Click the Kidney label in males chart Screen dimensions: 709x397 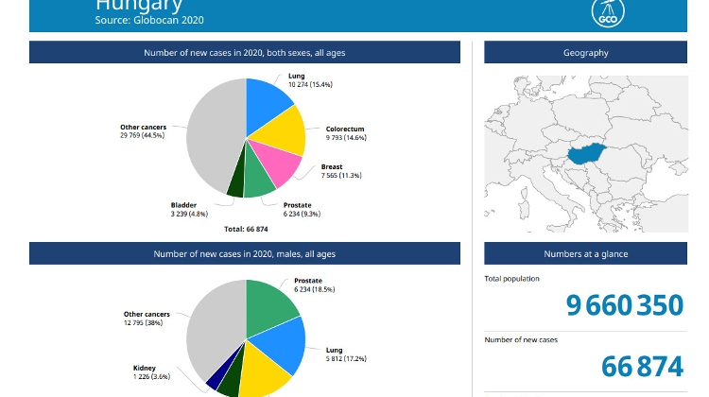click(146, 369)
